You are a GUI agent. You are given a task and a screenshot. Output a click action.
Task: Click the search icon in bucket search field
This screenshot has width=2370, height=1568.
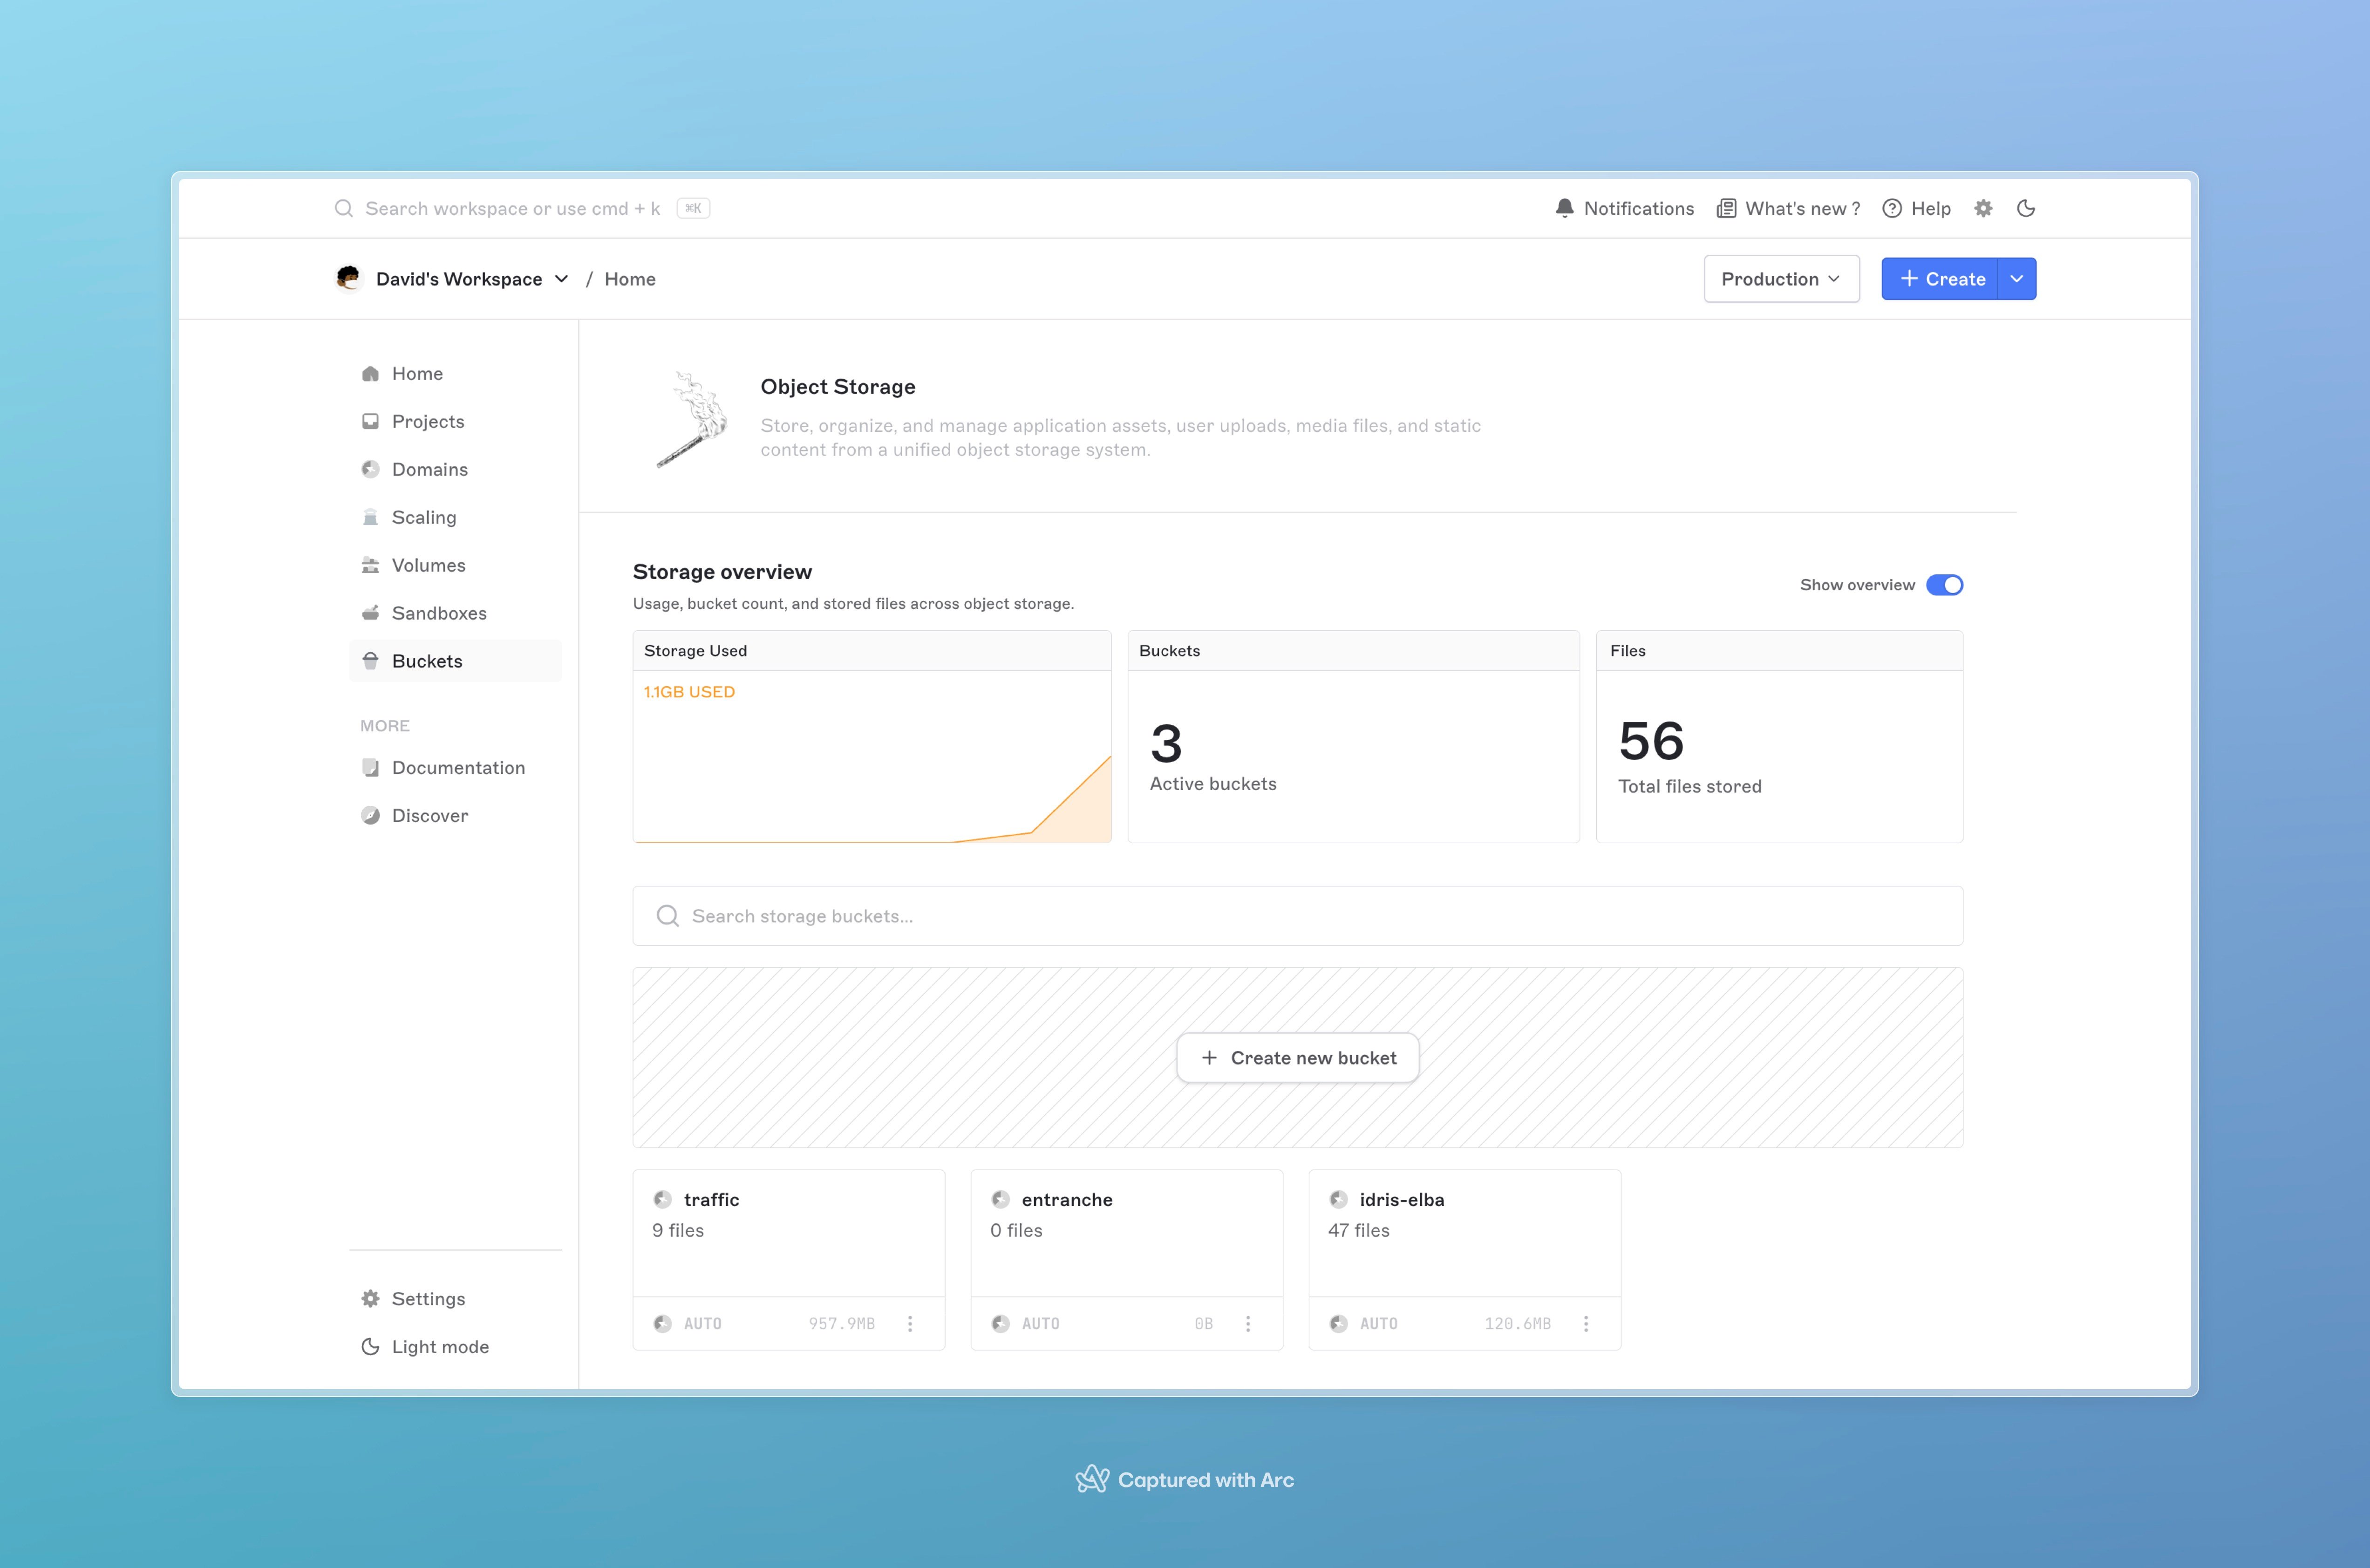point(667,915)
